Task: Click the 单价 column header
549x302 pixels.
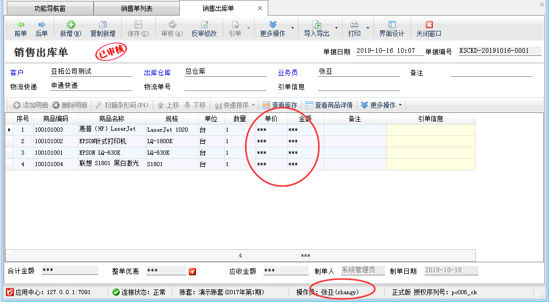Action: [x=271, y=119]
